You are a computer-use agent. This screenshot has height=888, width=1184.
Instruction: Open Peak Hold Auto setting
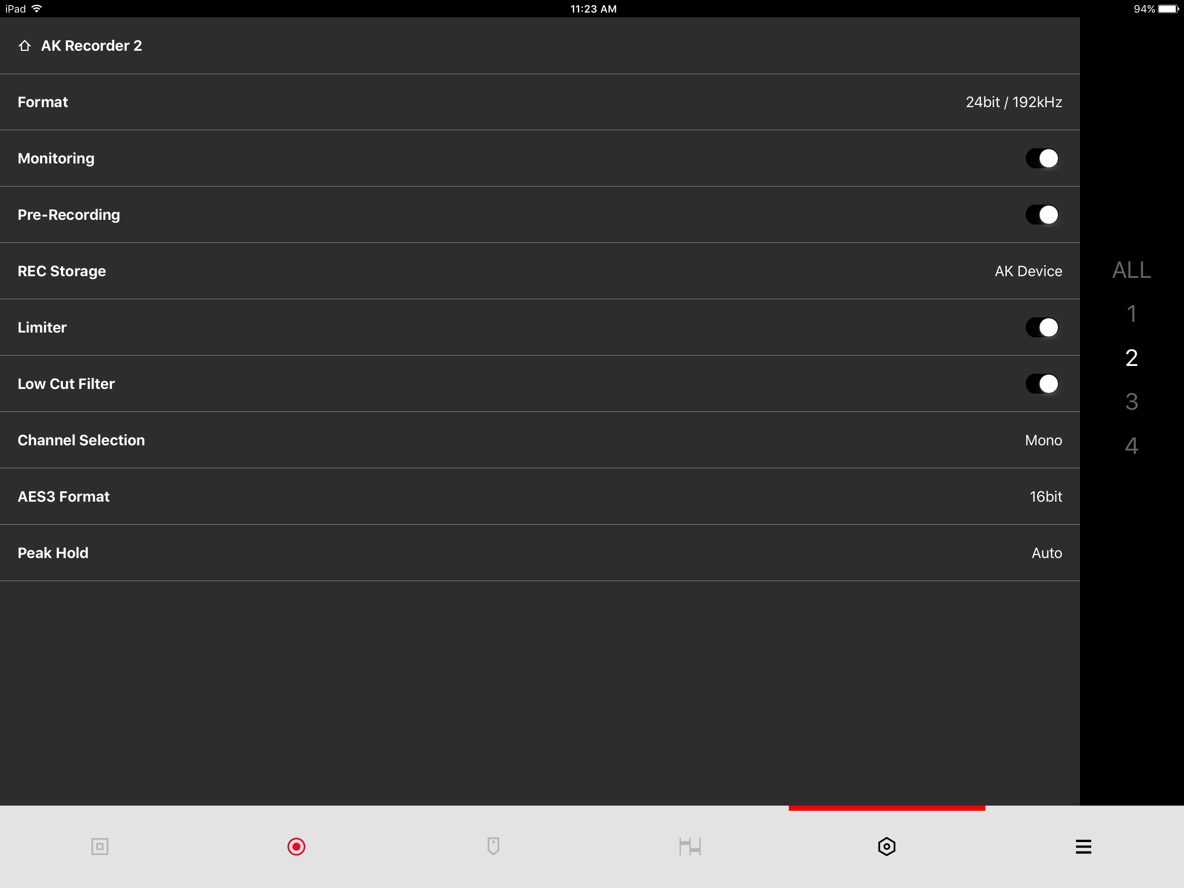pyautogui.click(x=540, y=553)
